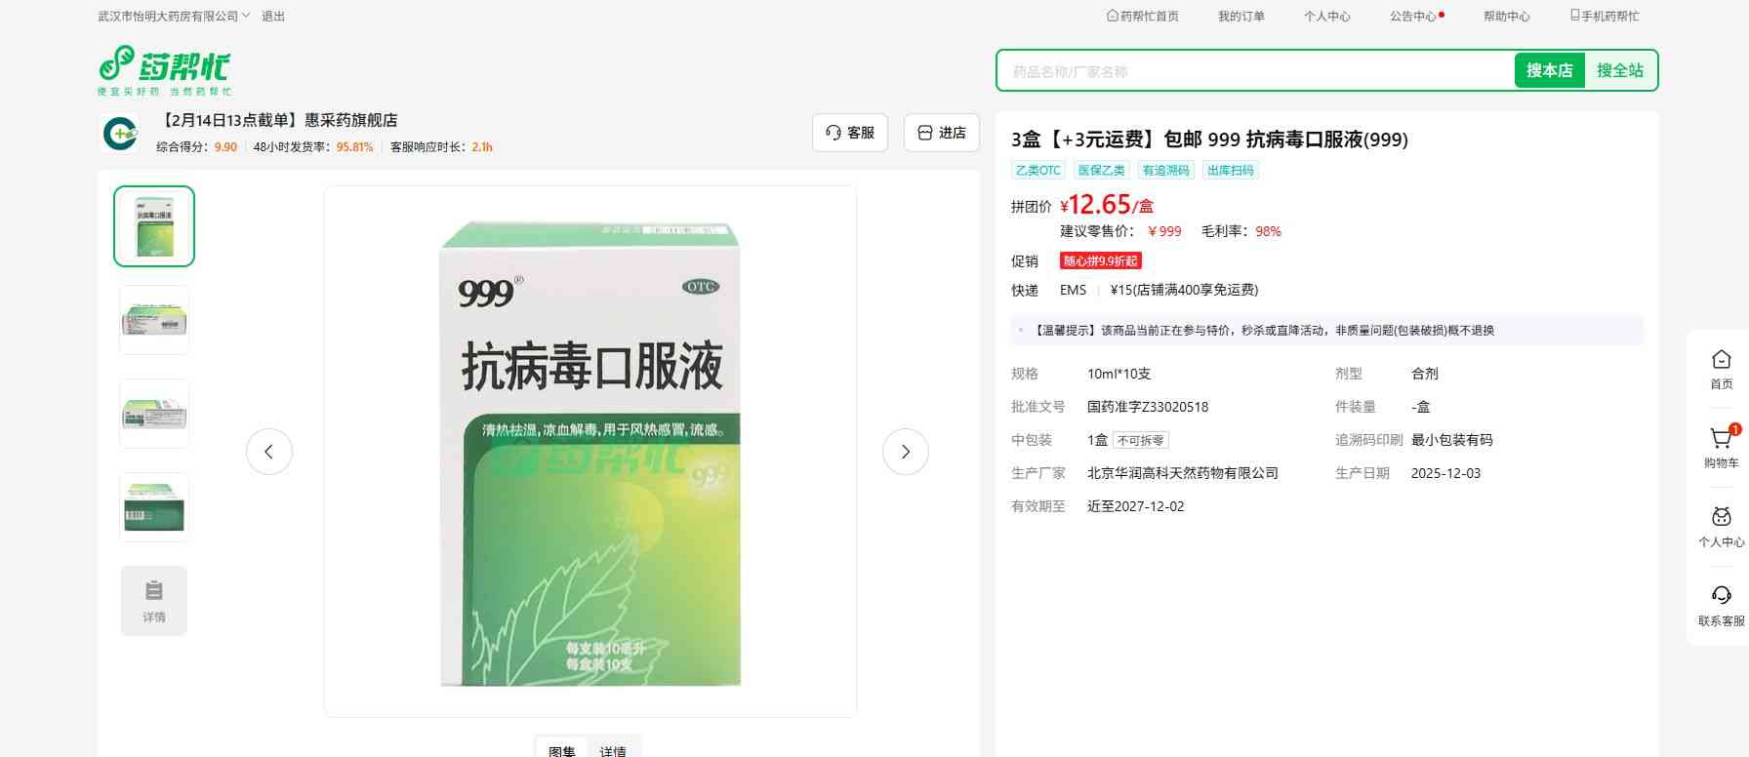Open 公告中心 in top navigation
The image size is (1749, 757).
coord(1413,17)
